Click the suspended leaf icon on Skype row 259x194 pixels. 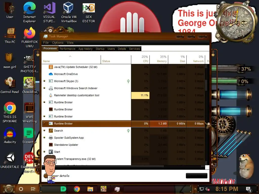128,81
